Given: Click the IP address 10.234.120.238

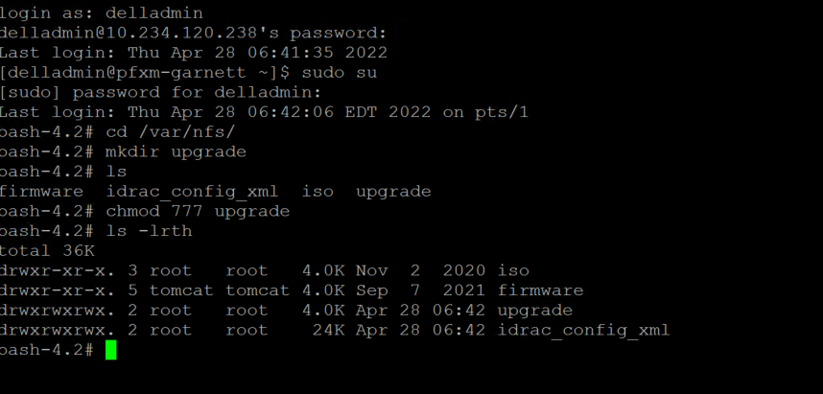Looking at the screenshot, I should coord(173,33).
